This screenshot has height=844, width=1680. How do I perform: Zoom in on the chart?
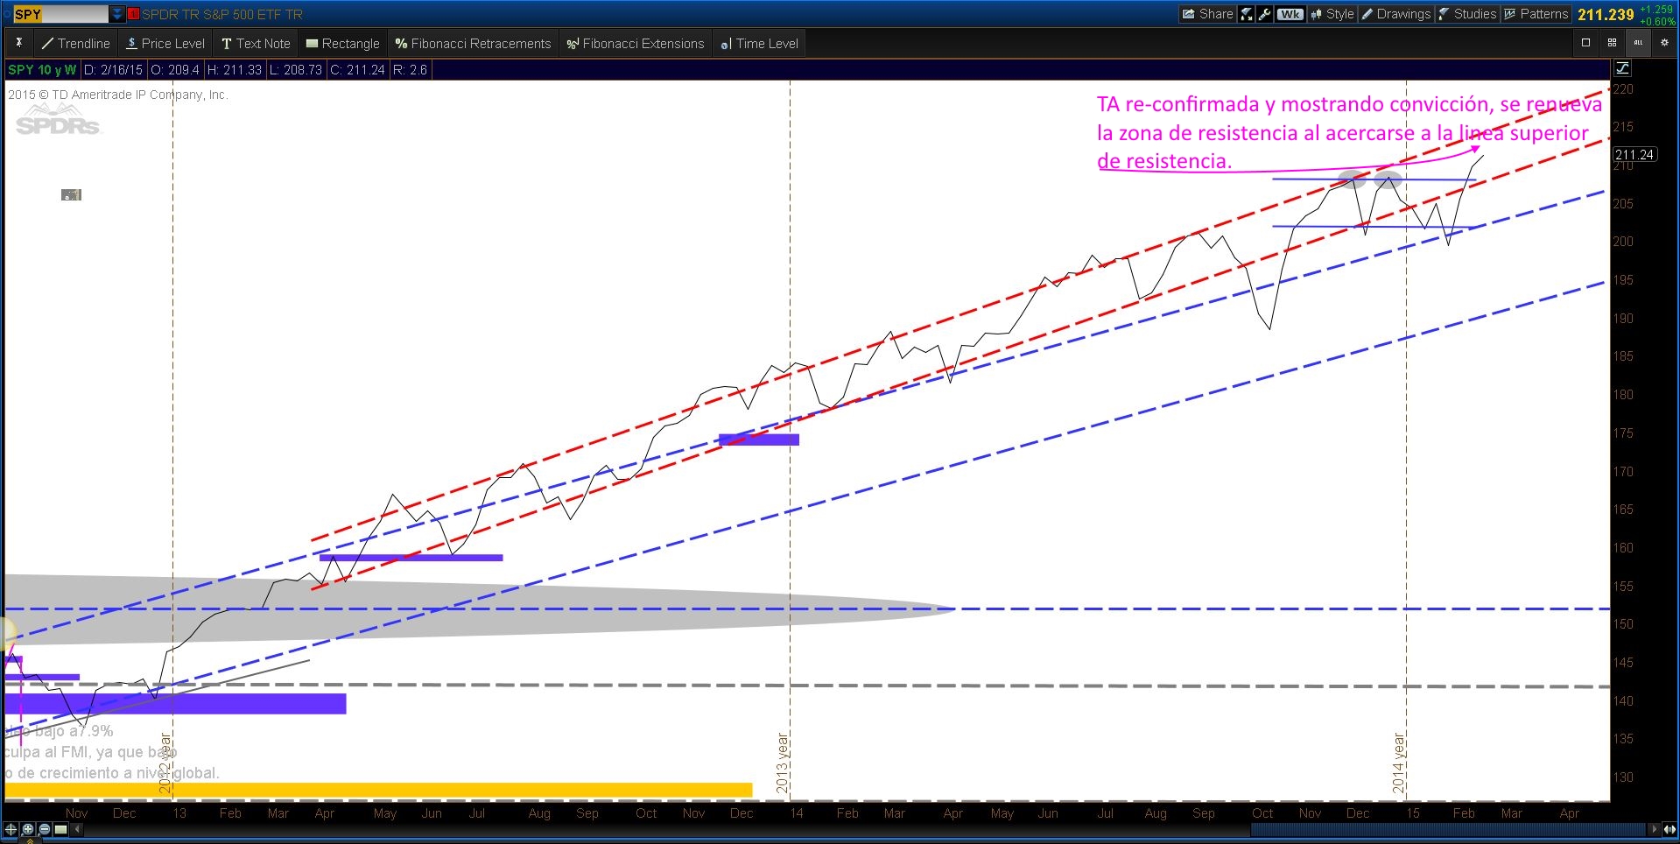click(28, 828)
